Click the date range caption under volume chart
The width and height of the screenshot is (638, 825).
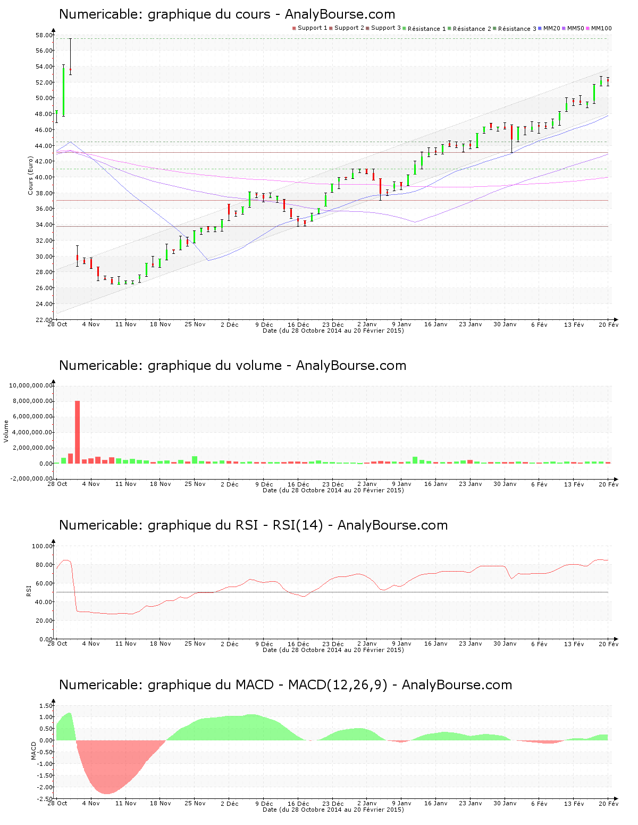[x=333, y=490]
